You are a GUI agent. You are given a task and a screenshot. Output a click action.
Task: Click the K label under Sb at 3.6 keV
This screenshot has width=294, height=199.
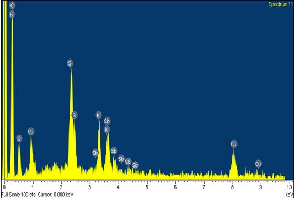click(x=106, y=130)
